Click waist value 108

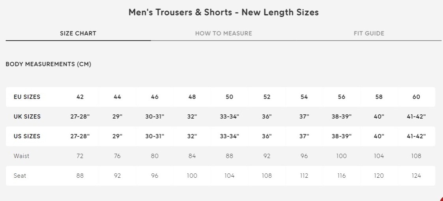416,156
